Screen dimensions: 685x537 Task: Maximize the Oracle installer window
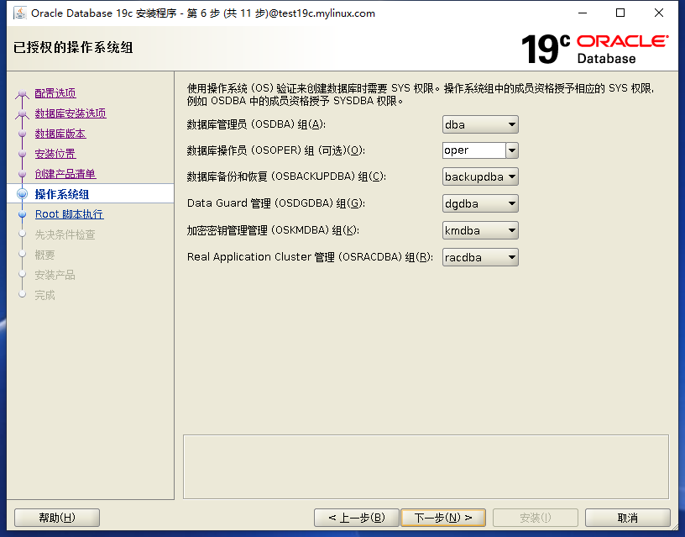[x=620, y=13]
